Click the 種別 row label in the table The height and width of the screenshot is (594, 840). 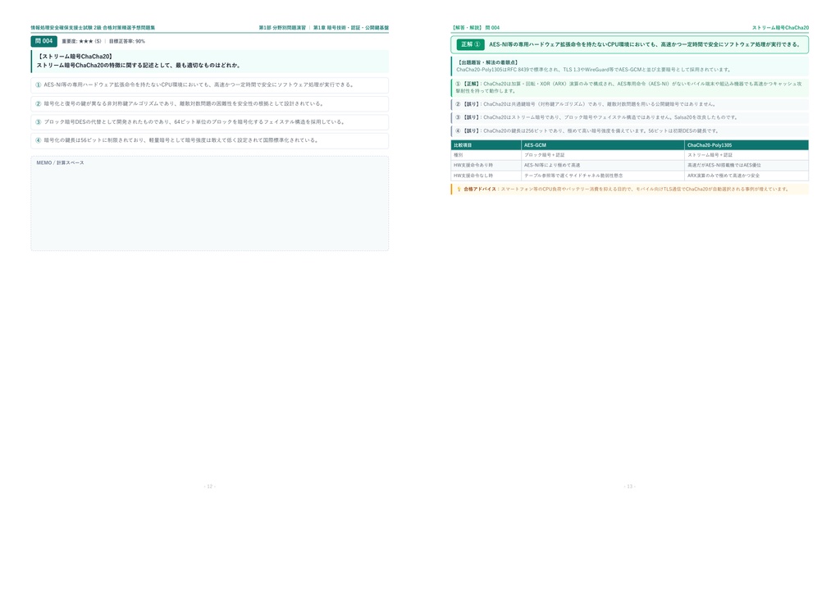486,155
